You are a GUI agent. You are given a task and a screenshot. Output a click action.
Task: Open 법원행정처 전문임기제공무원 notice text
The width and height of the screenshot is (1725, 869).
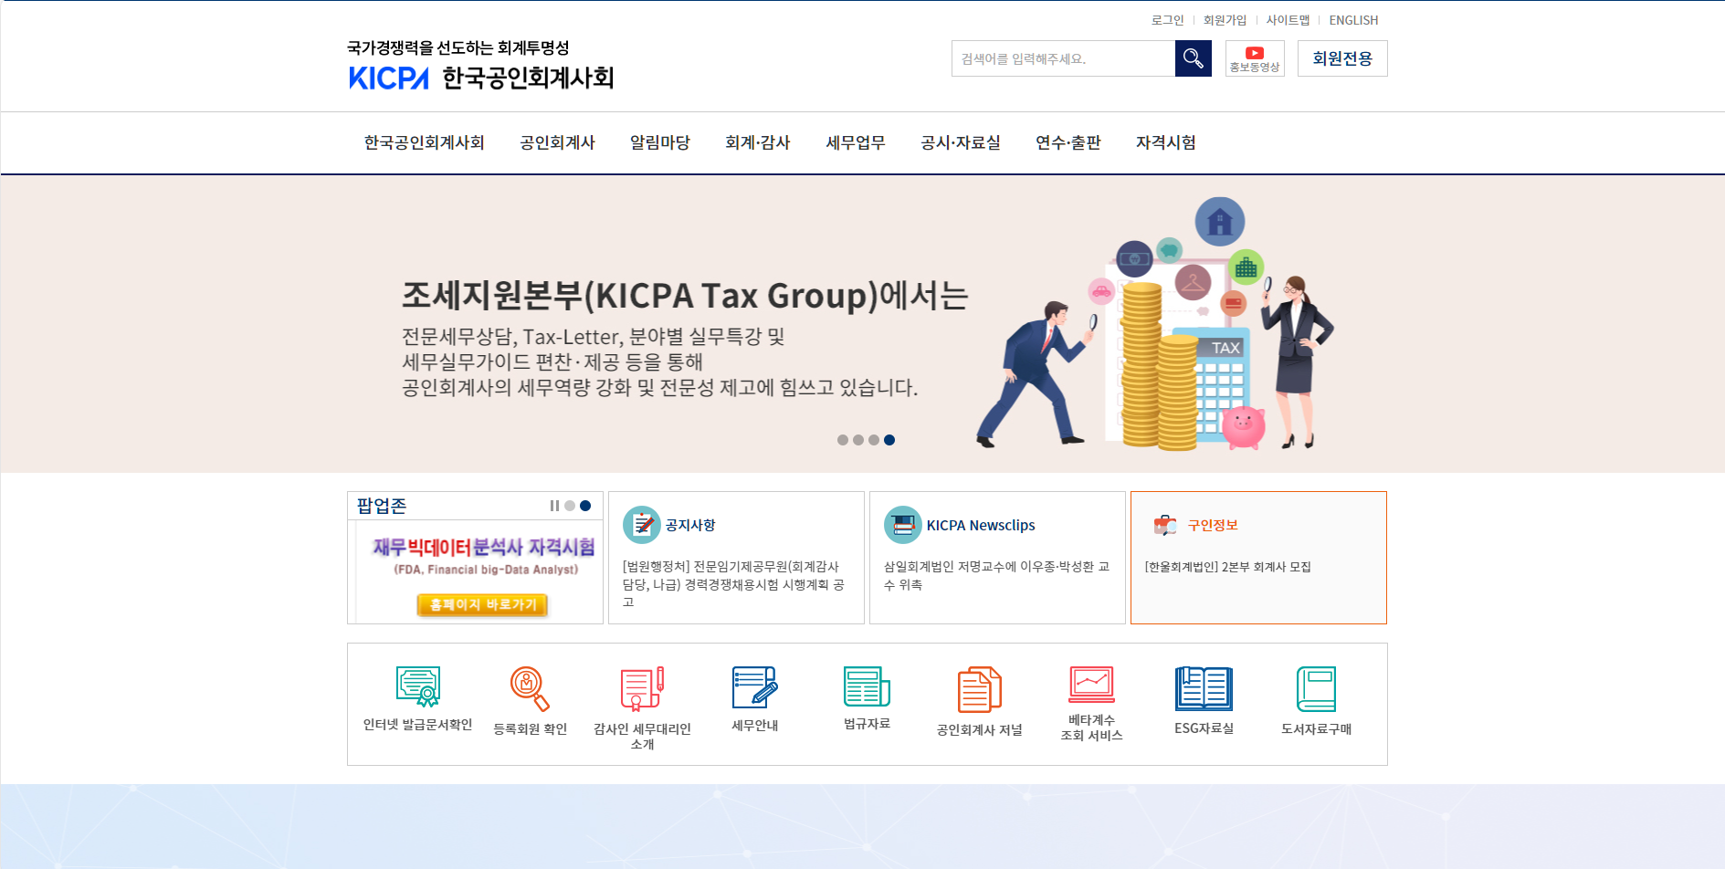pyautogui.click(x=733, y=584)
